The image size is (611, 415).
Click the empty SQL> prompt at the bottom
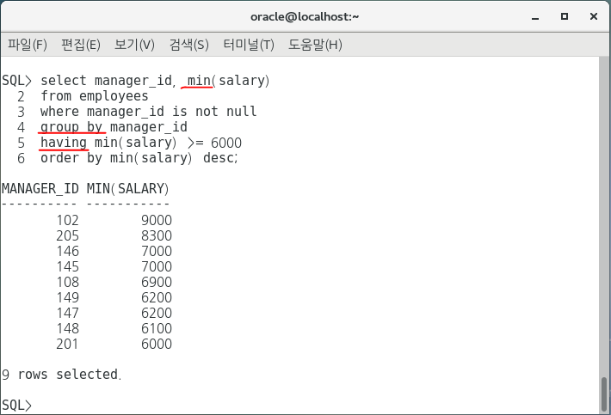[16, 406]
